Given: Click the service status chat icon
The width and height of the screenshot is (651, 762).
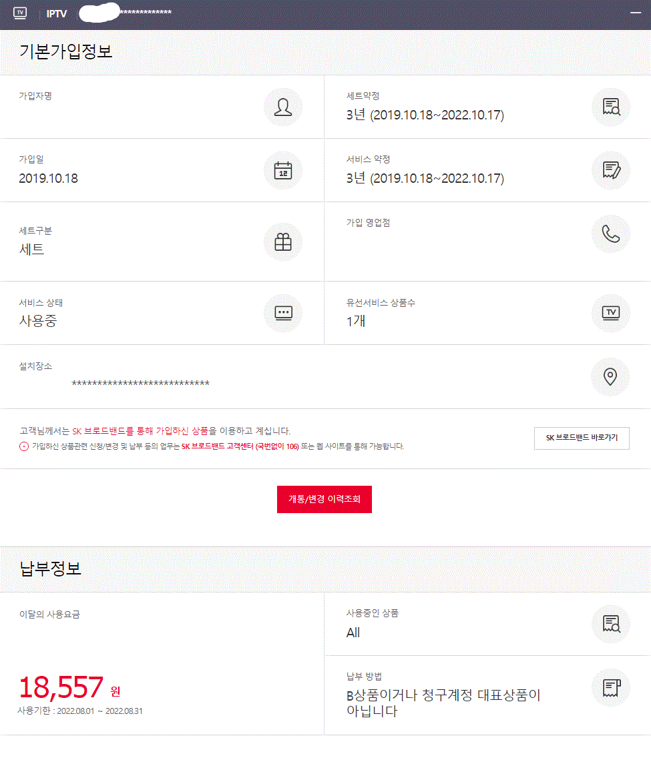Looking at the screenshot, I should pos(283,312).
